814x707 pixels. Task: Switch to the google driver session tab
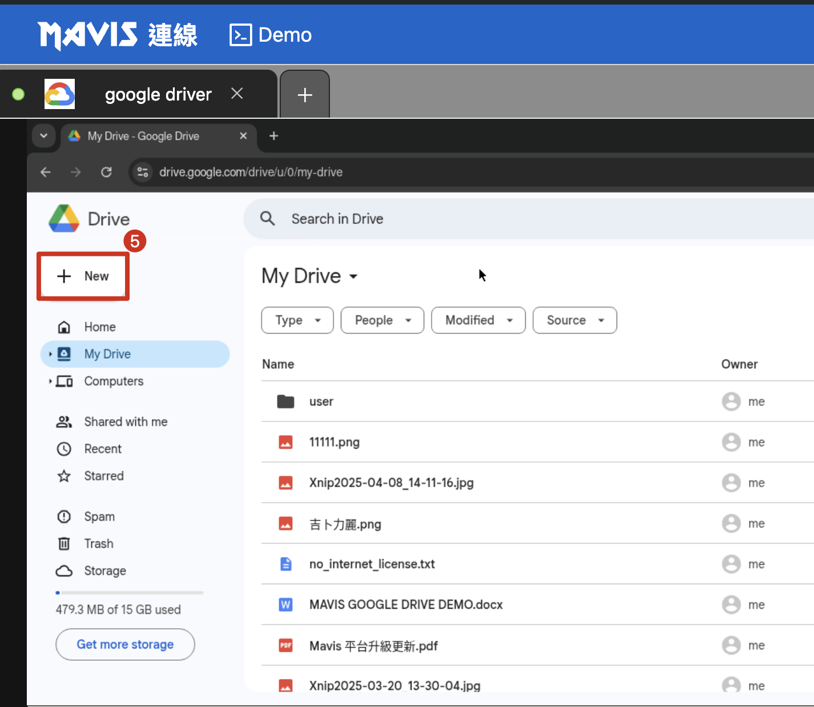pyautogui.click(x=158, y=94)
